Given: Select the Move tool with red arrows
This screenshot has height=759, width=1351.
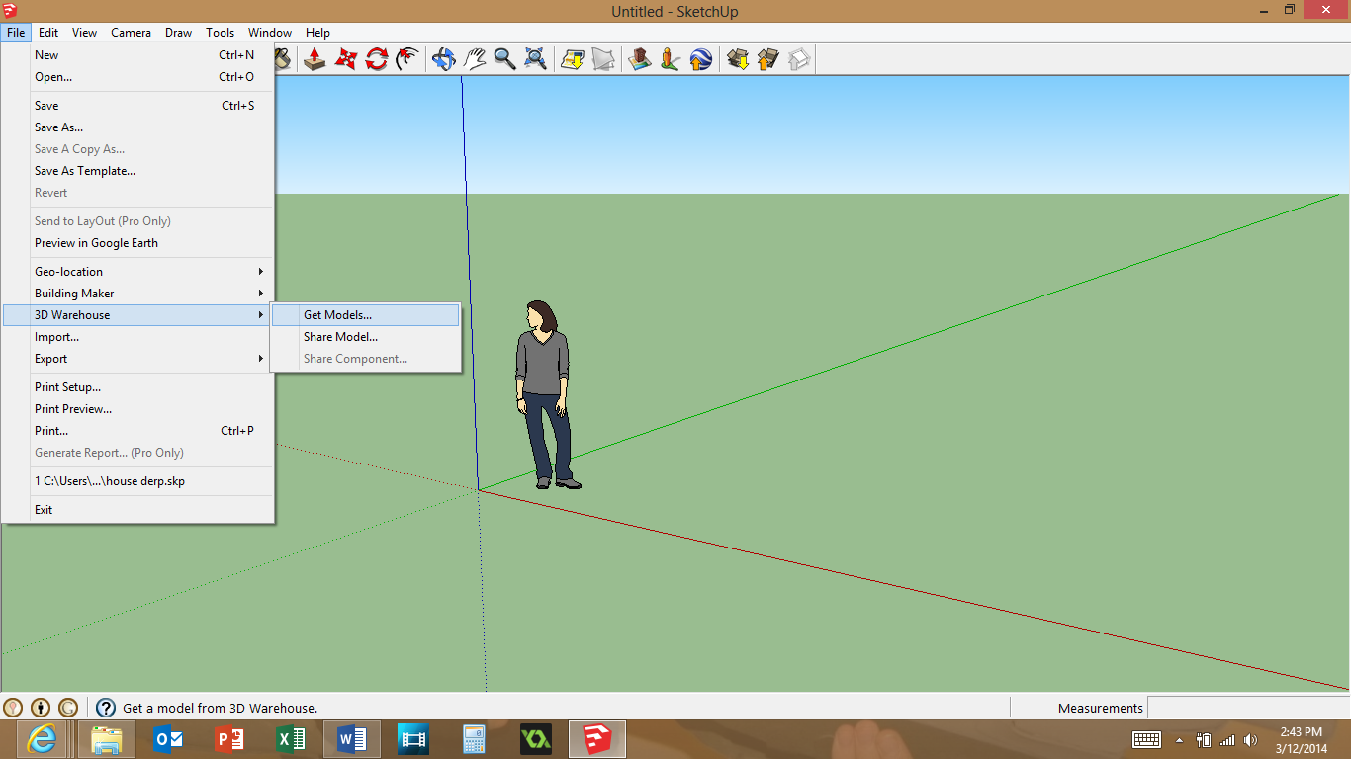Looking at the screenshot, I should click(x=345, y=59).
